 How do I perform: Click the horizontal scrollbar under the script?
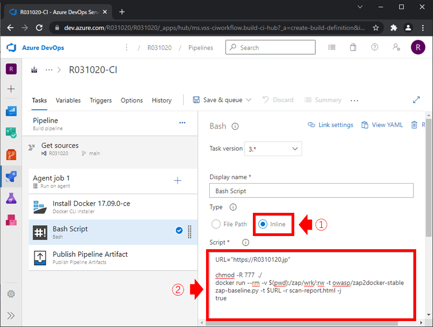point(302,323)
